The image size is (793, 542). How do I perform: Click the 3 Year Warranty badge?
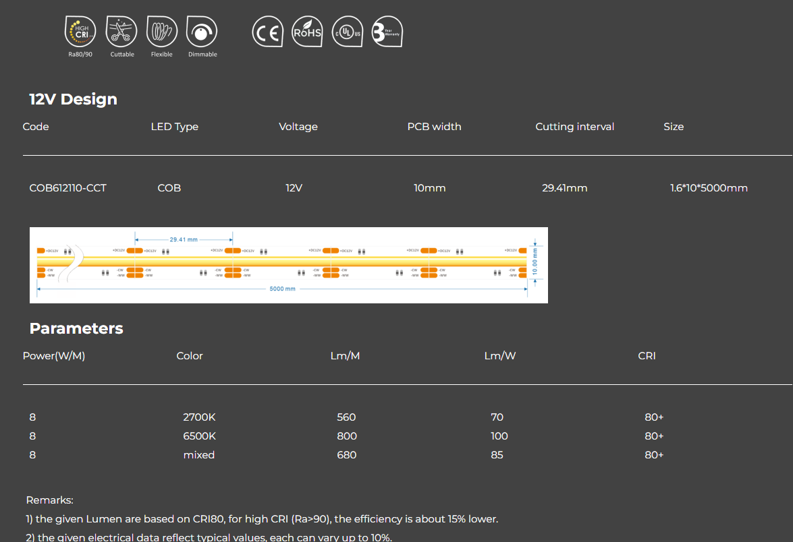pos(386,31)
